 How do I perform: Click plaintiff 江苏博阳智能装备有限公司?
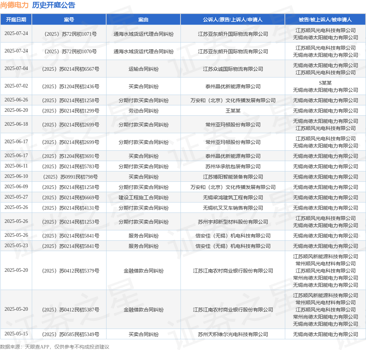pyautogui.click(x=233, y=177)
